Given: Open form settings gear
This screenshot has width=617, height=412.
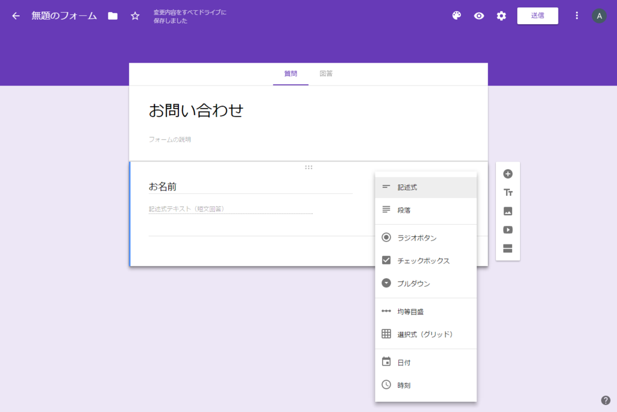Looking at the screenshot, I should pyautogui.click(x=501, y=16).
